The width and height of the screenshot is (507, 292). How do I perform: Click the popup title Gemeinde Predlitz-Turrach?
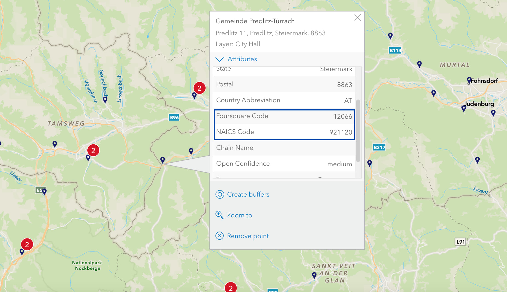tap(255, 21)
